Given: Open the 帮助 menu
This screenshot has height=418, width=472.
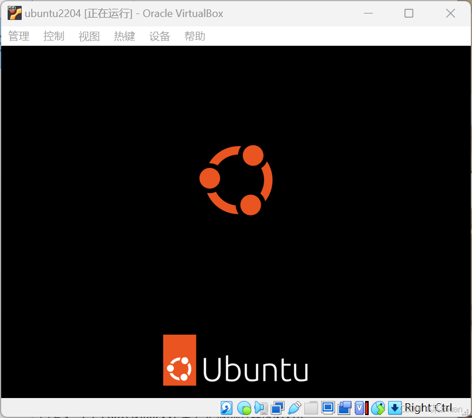Looking at the screenshot, I should (x=195, y=36).
